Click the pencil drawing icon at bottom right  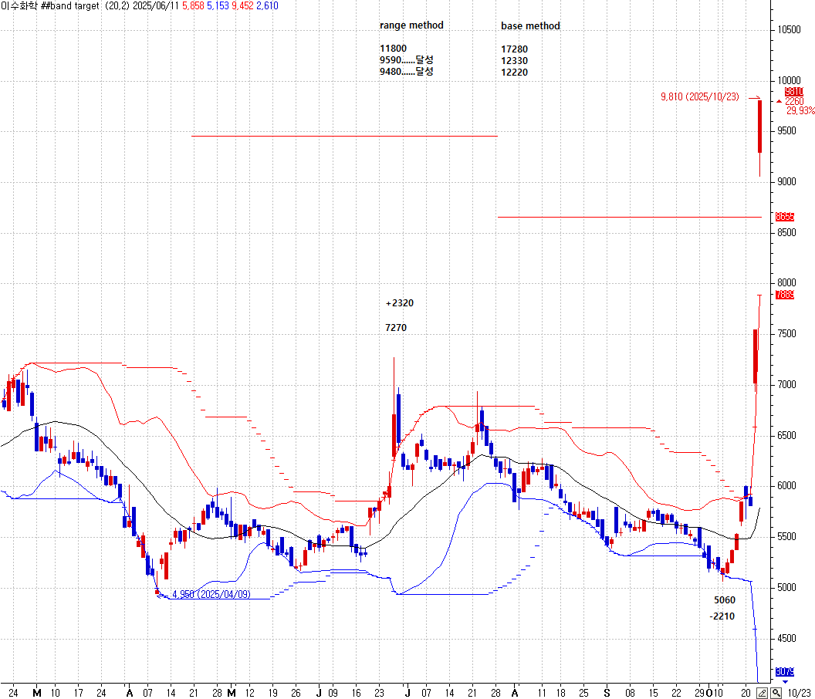click(x=763, y=692)
